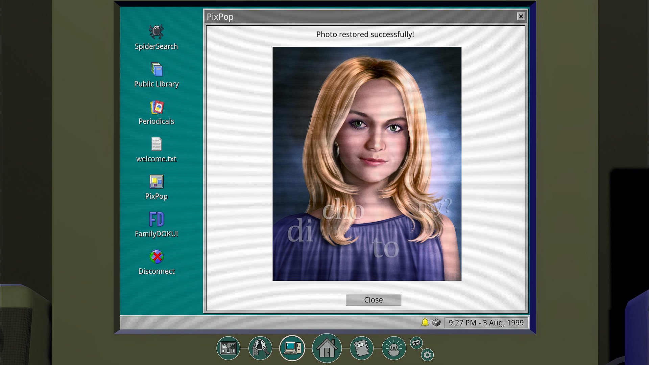This screenshot has width=649, height=365.
Task: Open the Public Library shortcut
Action: (156, 70)
